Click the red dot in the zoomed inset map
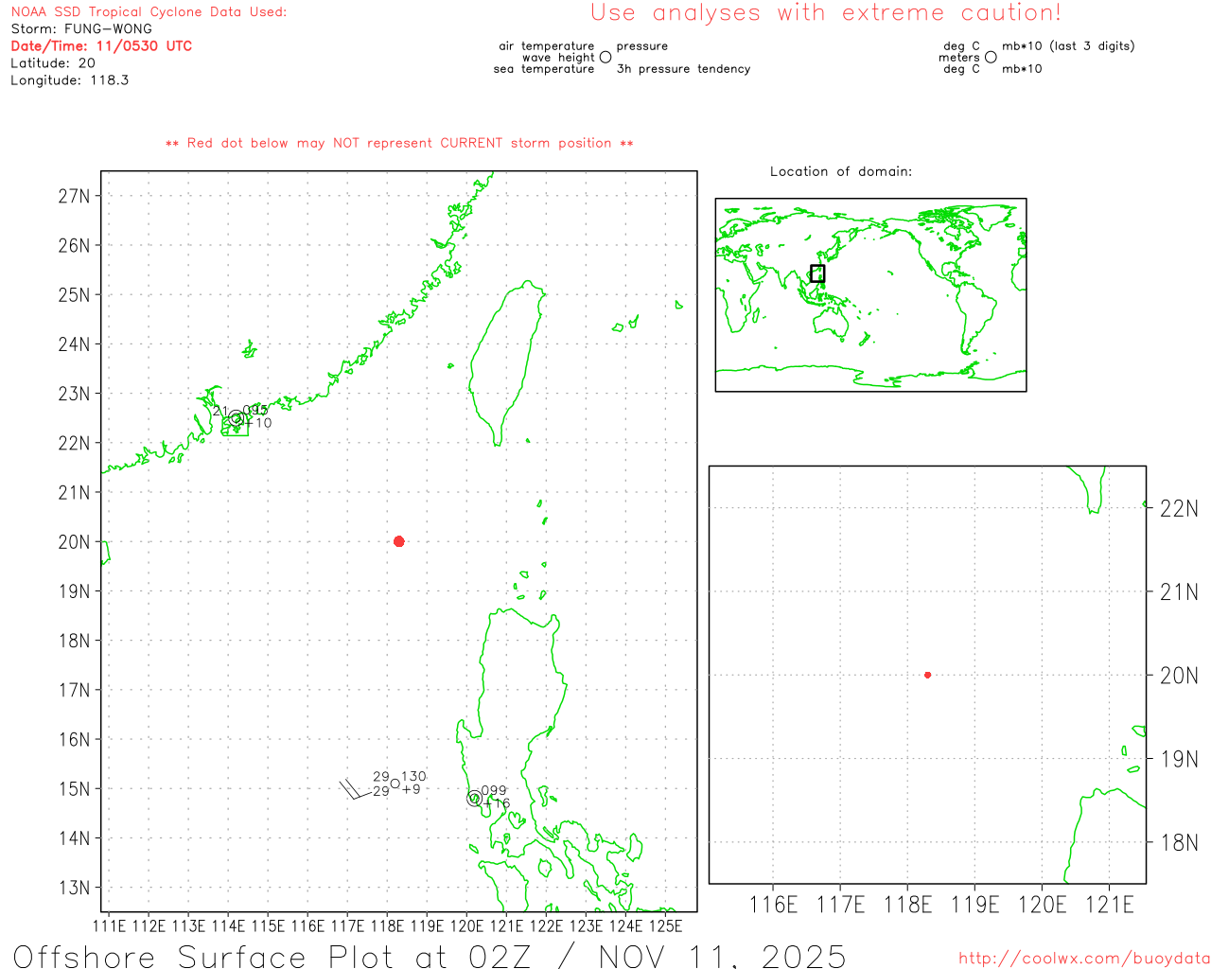This screenshot has height=969, width=1211. (x=927, y=675)
